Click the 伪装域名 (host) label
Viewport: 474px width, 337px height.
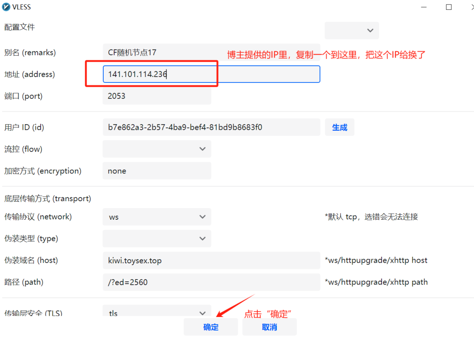tap(31, 261)
